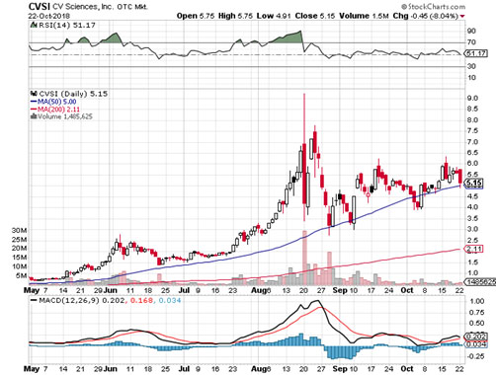Click the Open 5.75 value
The image size is (496, 375).
[196, 16]
